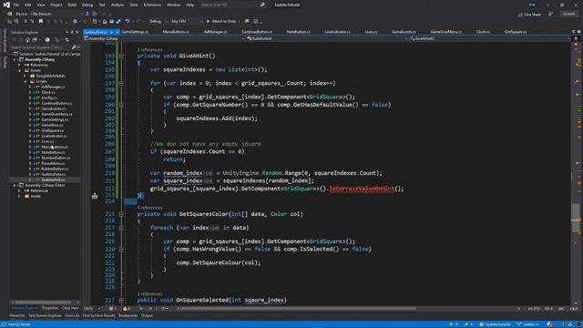Expand the GoogleMobileAds folder

(x=26, y=76)
